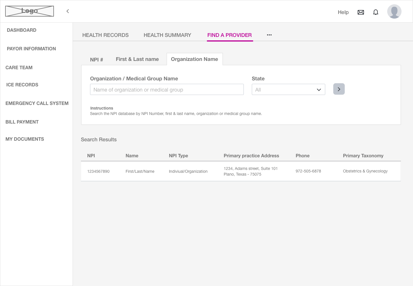The height and width of the screenshot is (286, 413).
Task: Open the Health Summary section
Action: [167, 35]
